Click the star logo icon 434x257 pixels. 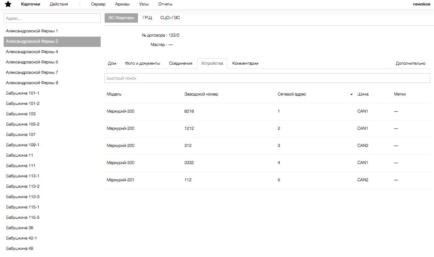click(x=8, y=4)
